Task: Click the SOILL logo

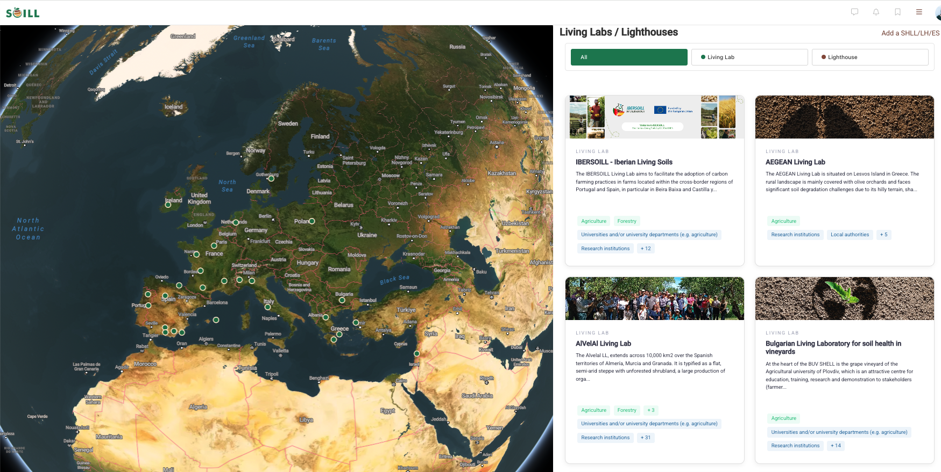Action: [23, 13]
